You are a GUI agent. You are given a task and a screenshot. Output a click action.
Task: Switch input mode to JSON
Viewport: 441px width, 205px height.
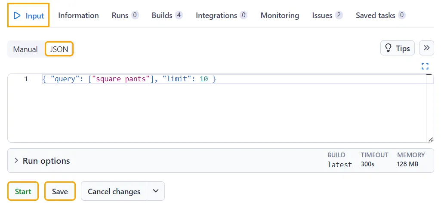59,49
